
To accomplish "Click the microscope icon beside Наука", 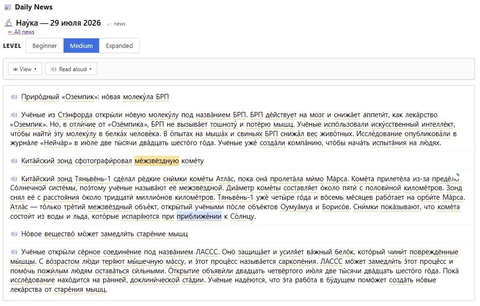I will (x=9, y=23).
